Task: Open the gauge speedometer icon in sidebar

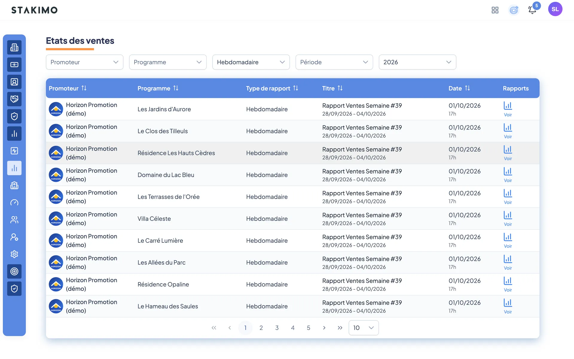Action: click(14, 203)
